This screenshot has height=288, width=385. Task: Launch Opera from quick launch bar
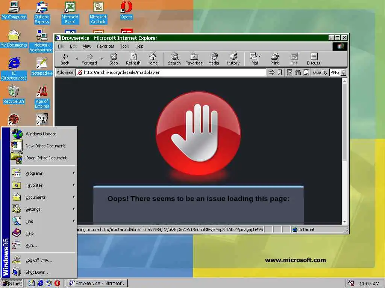[x=57, y=283]
